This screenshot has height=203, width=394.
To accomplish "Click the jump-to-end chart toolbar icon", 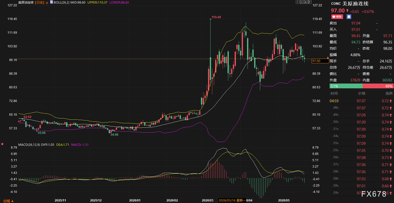I will point(310,2).
